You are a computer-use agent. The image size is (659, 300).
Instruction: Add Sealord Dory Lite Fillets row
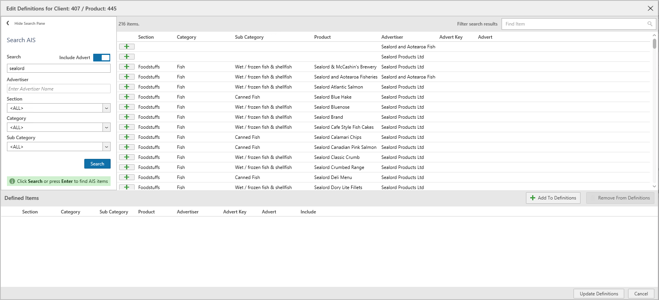point(126,187)
